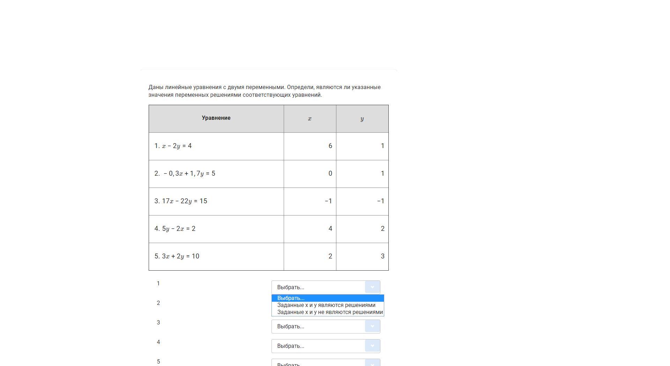Click equation cell '17x − 22y = 15'
Screen dimensions: 670x366
coord(216,201)
